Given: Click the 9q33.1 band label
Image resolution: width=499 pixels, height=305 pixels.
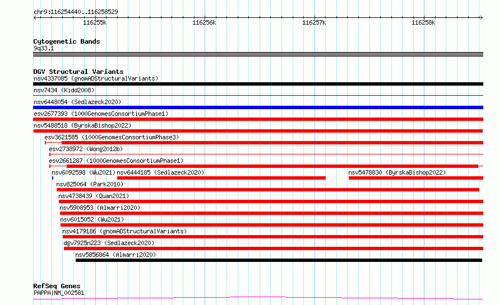Looking at the screenshot, I should point(44,48).
